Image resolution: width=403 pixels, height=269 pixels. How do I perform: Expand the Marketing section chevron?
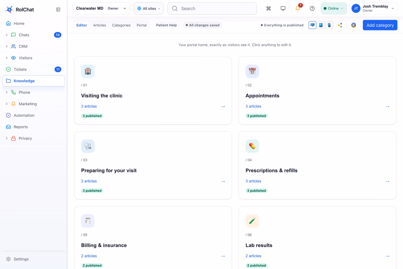tap(7, 104)
